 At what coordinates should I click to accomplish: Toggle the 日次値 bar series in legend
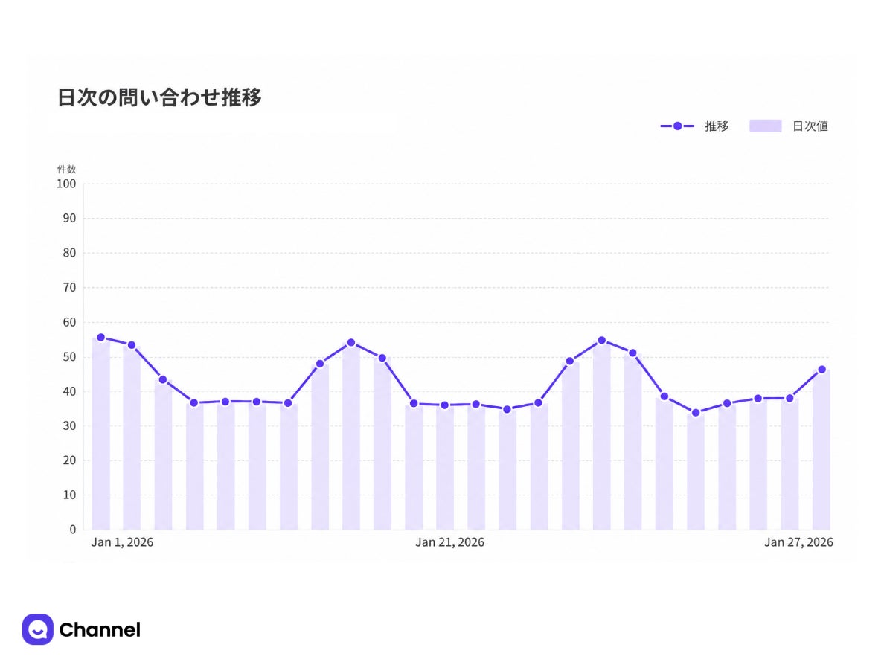pos(789,126)
